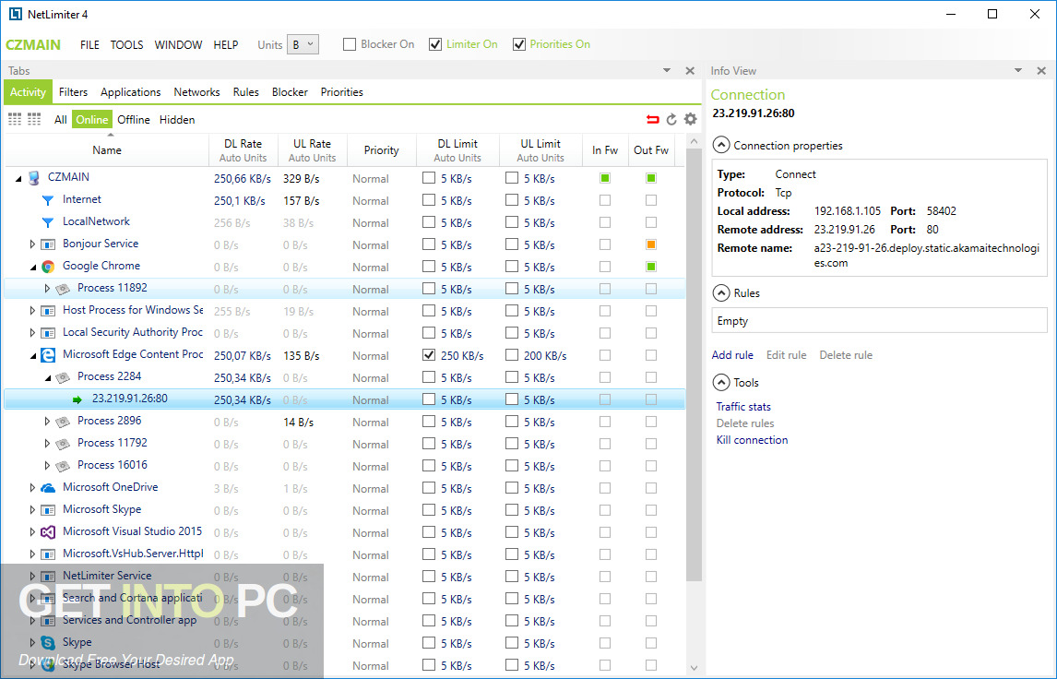The height and width of the screenshot is (679, 1057).
Task: Click the LocalNetwork filter funnel icon
Action: click(x=48, y=221)
